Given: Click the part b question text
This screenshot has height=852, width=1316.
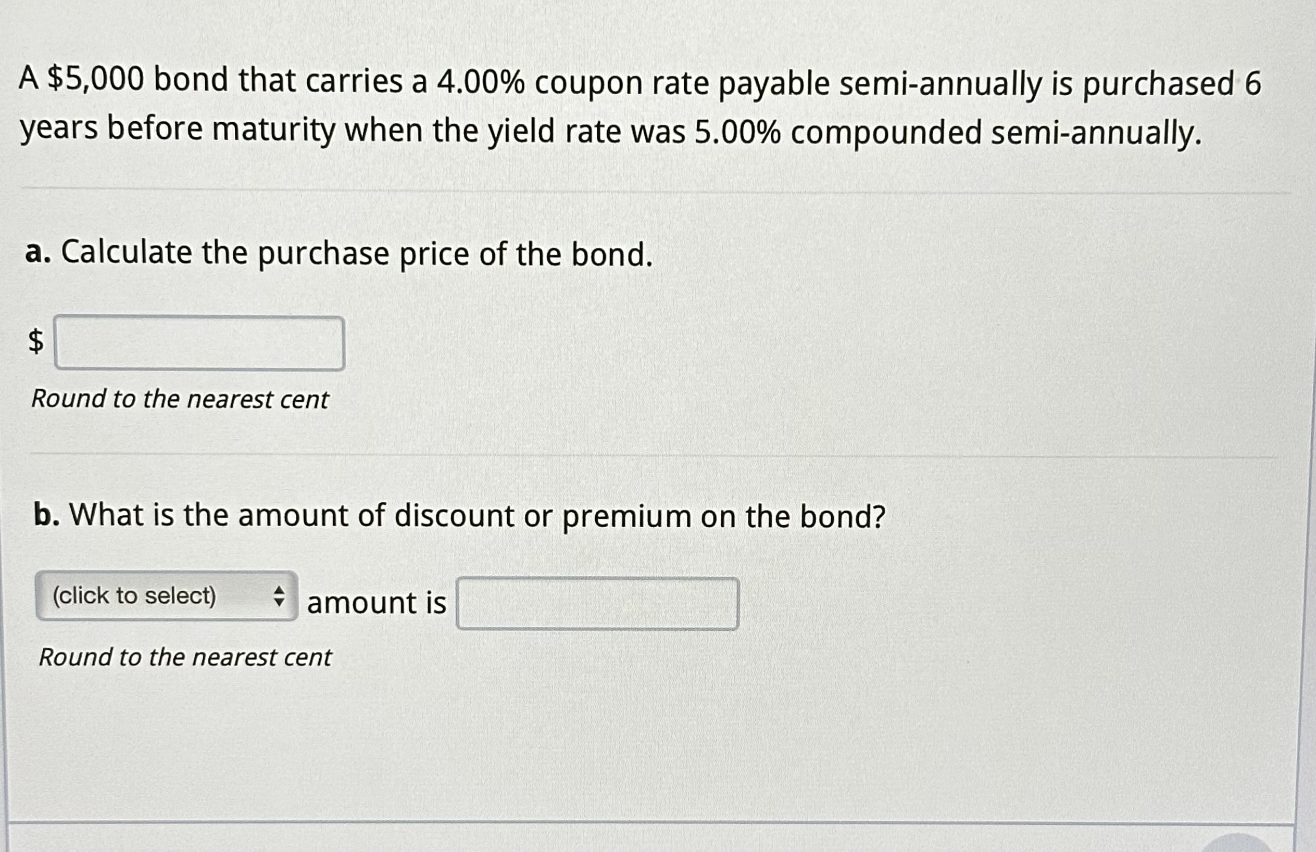Looking at the screenshot, I should click(459, 515).
